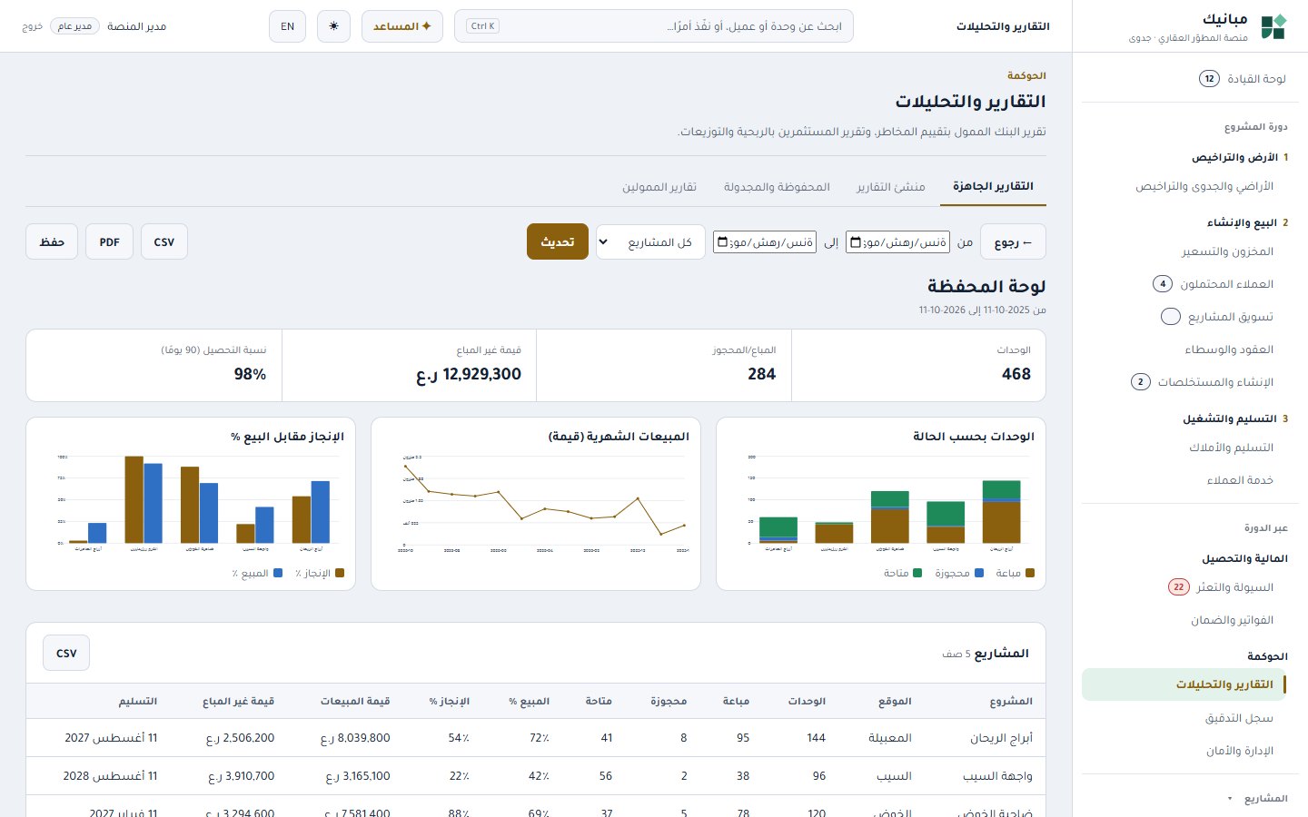Click the أبراج الريحان project row name

[x=1001, y=738]
